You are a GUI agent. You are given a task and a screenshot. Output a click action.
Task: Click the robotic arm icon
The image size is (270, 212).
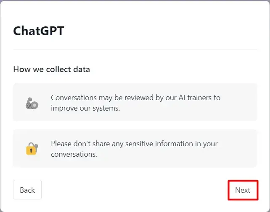(32, 103)
